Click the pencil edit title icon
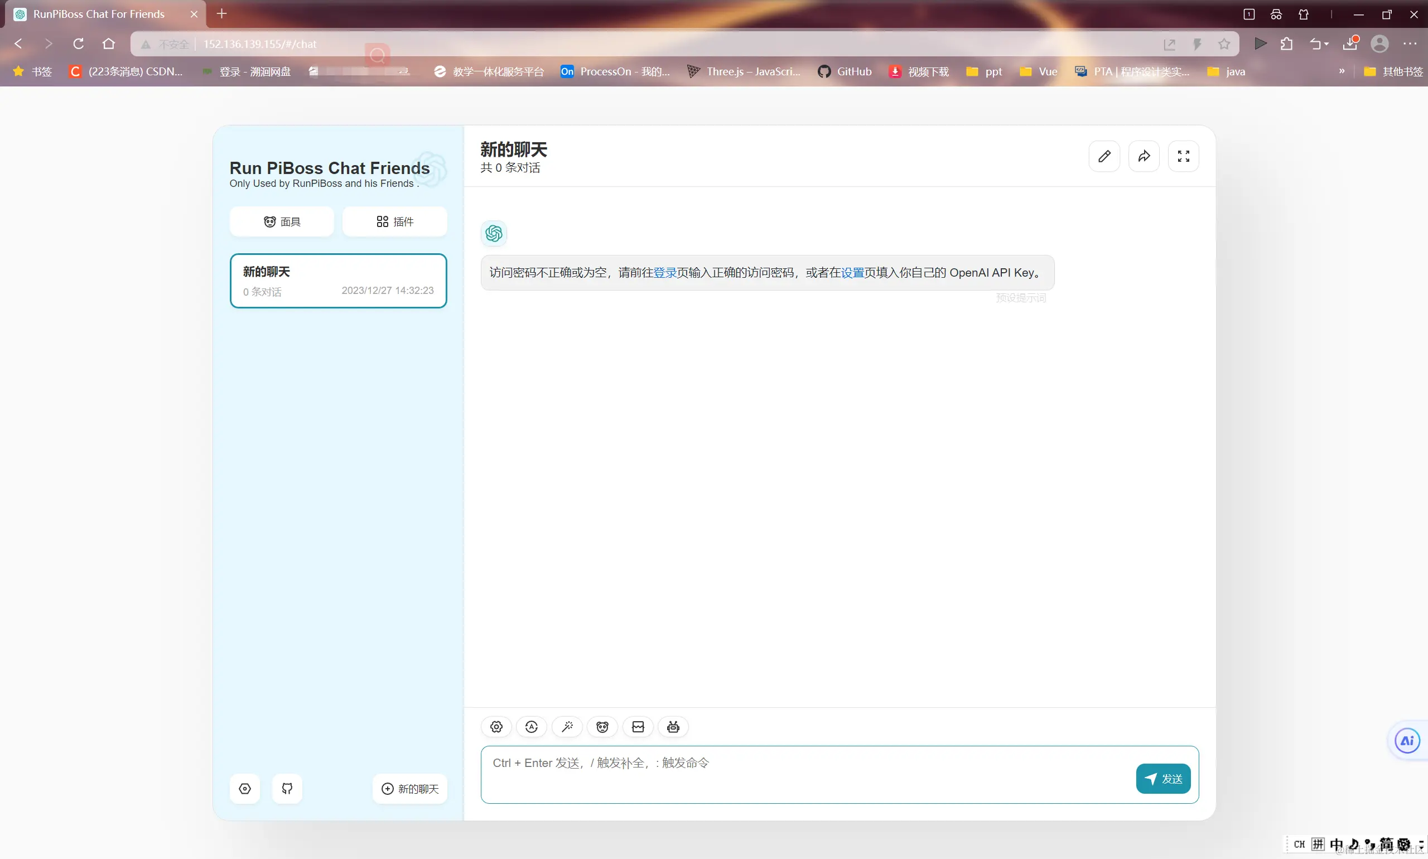 [x=1104, y=156]
